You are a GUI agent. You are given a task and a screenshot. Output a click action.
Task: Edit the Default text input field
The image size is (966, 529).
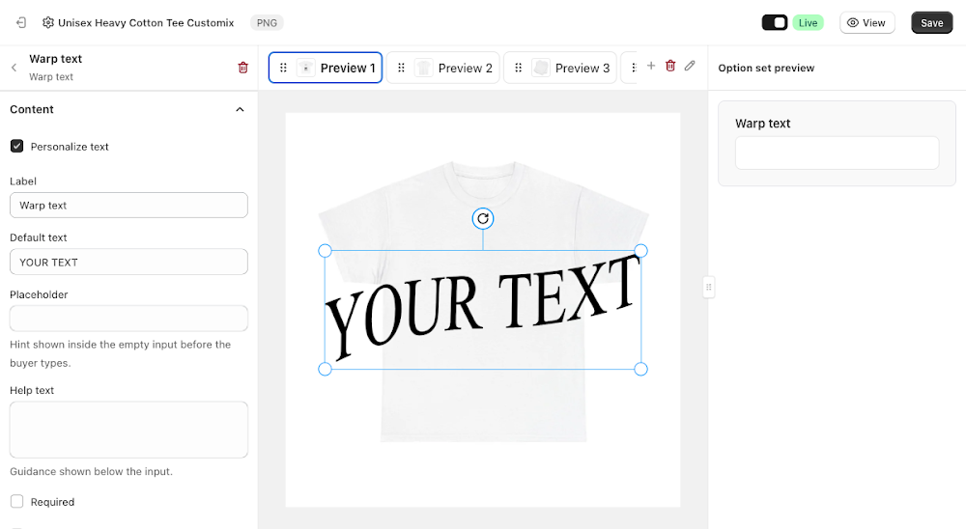coord(128,262)
